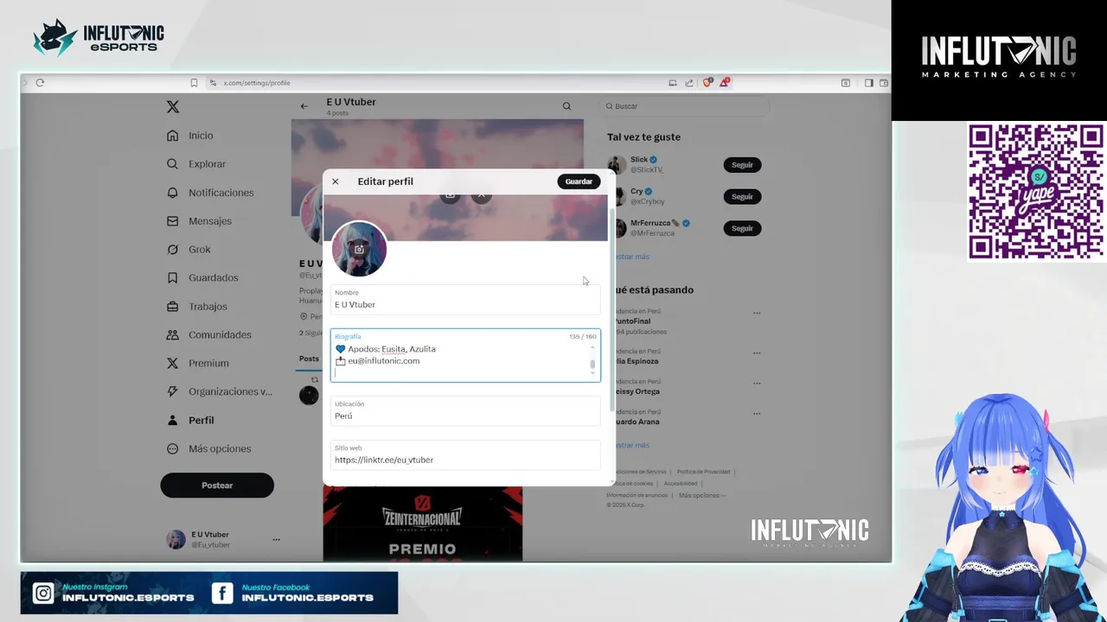The image size is (1107, 622).
Task: Expand the footer Más opciones link
Action: [x=702, y=496]
